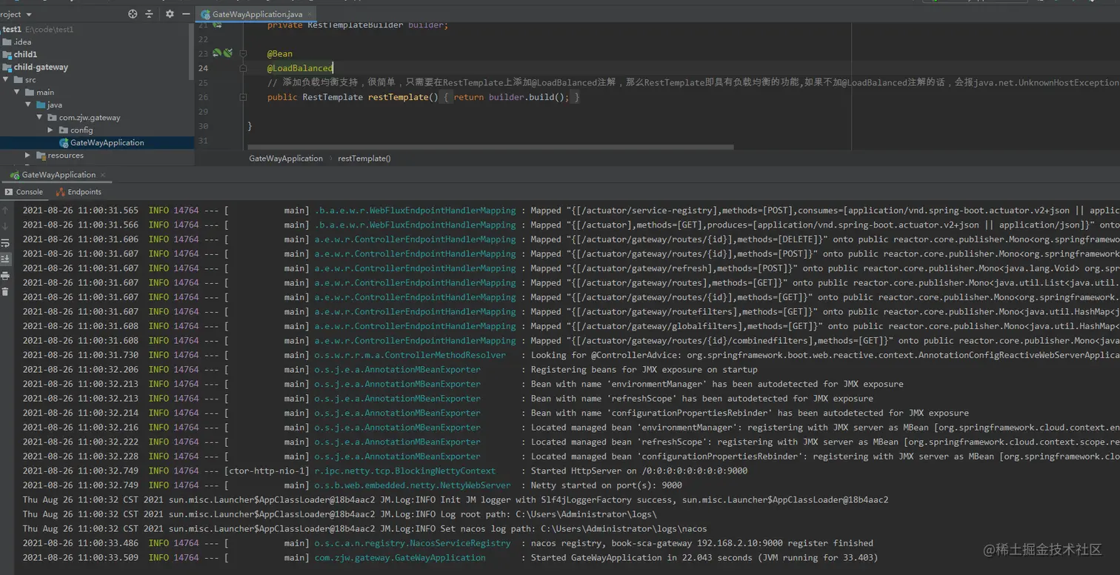Click RestTemplate return type in code

coord(333,97)
